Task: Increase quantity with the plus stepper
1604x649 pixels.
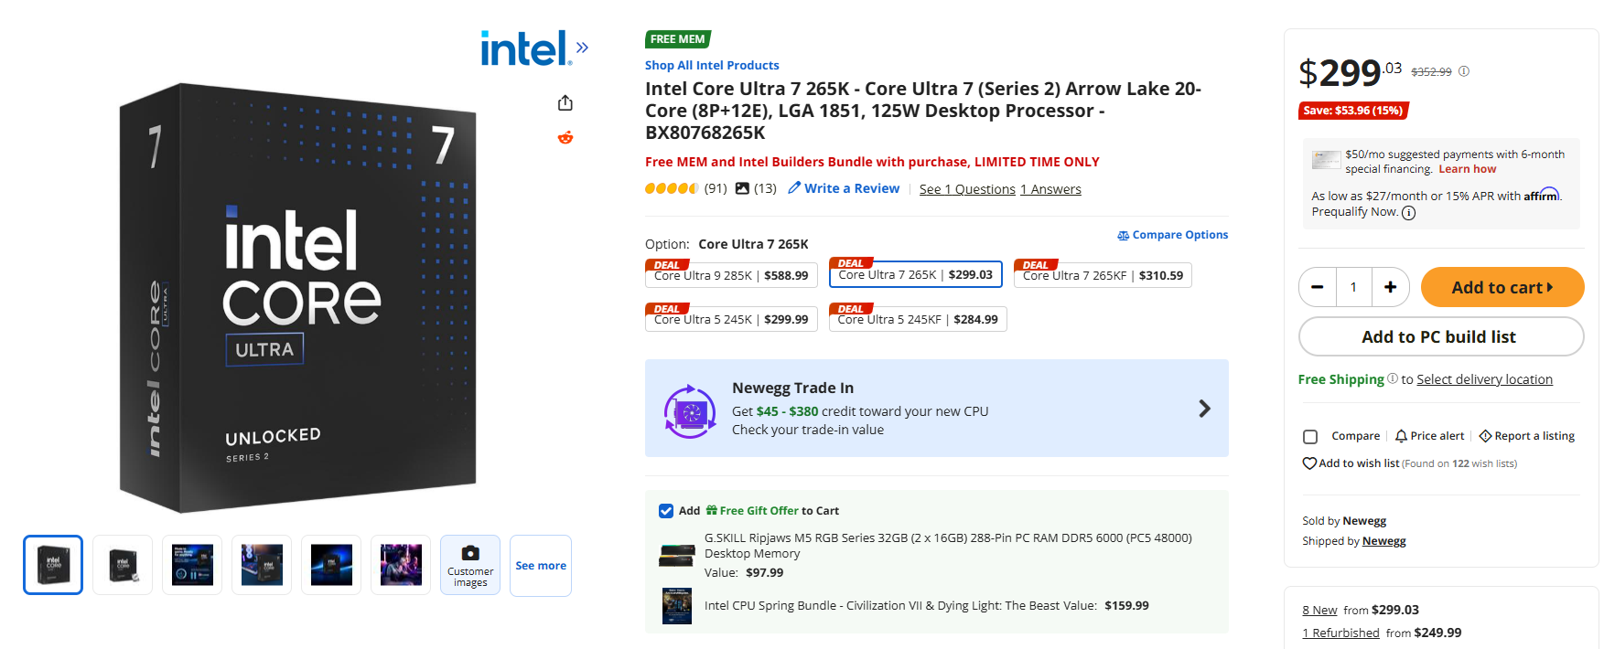Action: [x=1390, y=286]
